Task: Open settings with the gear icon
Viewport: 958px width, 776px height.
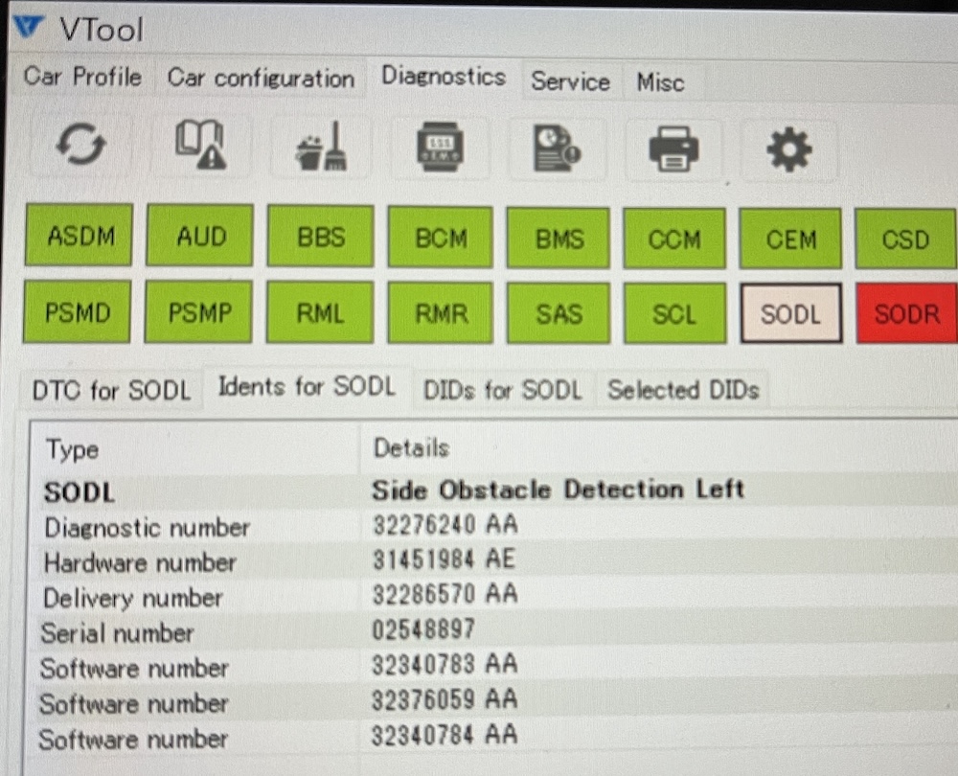Action: coord(788,149)
